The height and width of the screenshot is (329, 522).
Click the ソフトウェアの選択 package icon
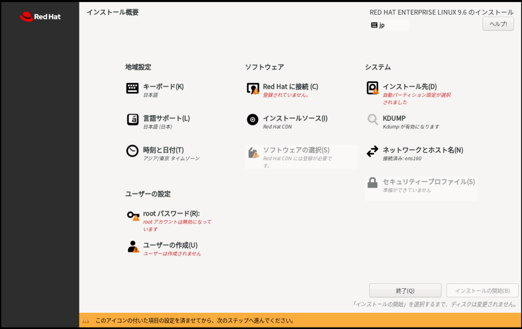253,152
